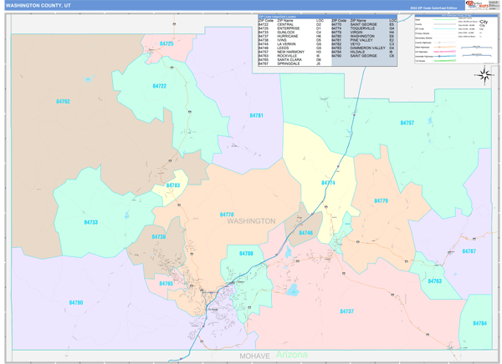
Task: Select the 84722 ZIP area label
Action: click(x=159, y=86)
